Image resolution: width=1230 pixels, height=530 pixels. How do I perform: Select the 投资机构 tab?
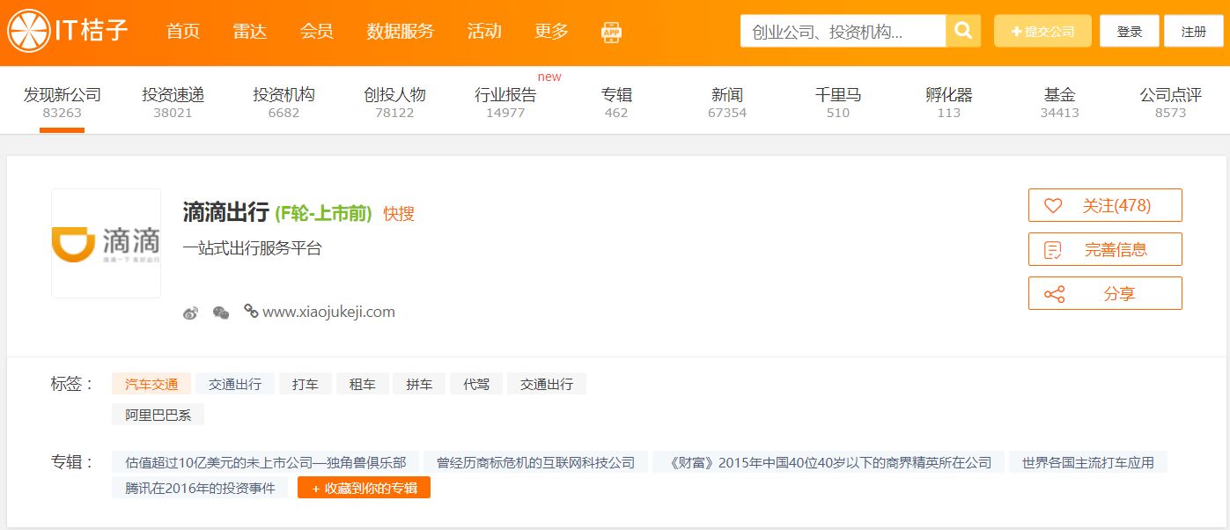point(284,101)
